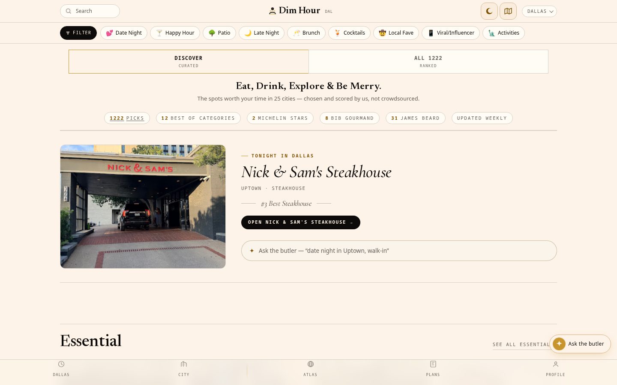Click the Ask the butler prompt field
This screenshot has width=617, height=385.
click(x=399, y=251)
